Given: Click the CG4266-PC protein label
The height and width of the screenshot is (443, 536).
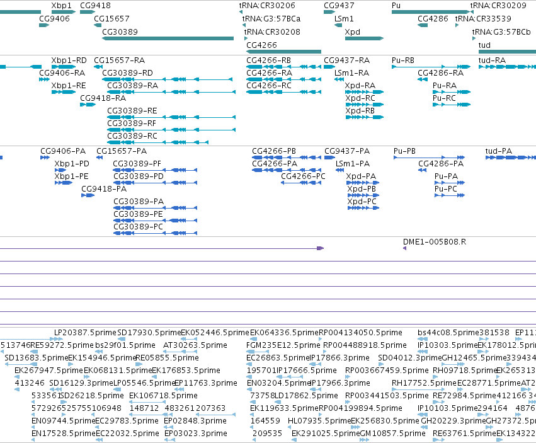Looking at the screenshot, I should click(303, 176).
